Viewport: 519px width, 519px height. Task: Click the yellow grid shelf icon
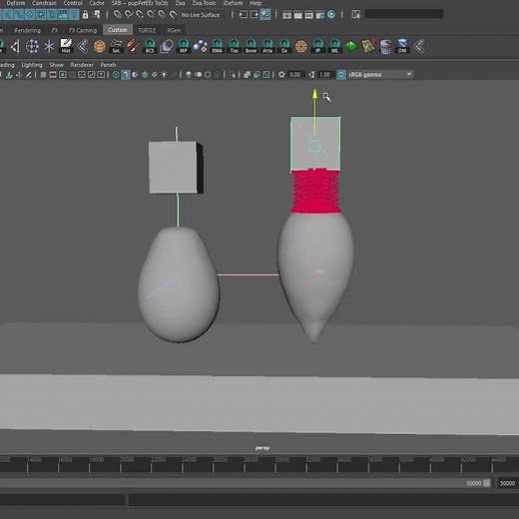pos(368,46)
